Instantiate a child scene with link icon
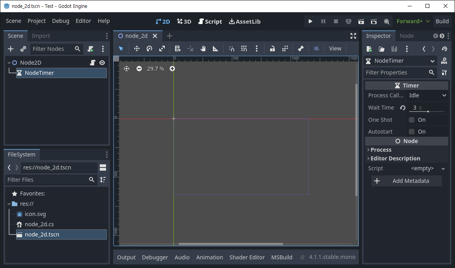The height and width of the screenshot is (268, 455). (23, 49)
